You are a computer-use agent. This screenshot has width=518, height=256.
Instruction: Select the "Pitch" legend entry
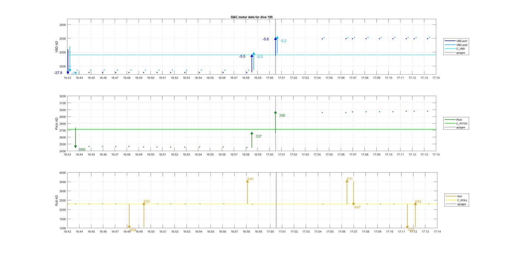point(454,120)
